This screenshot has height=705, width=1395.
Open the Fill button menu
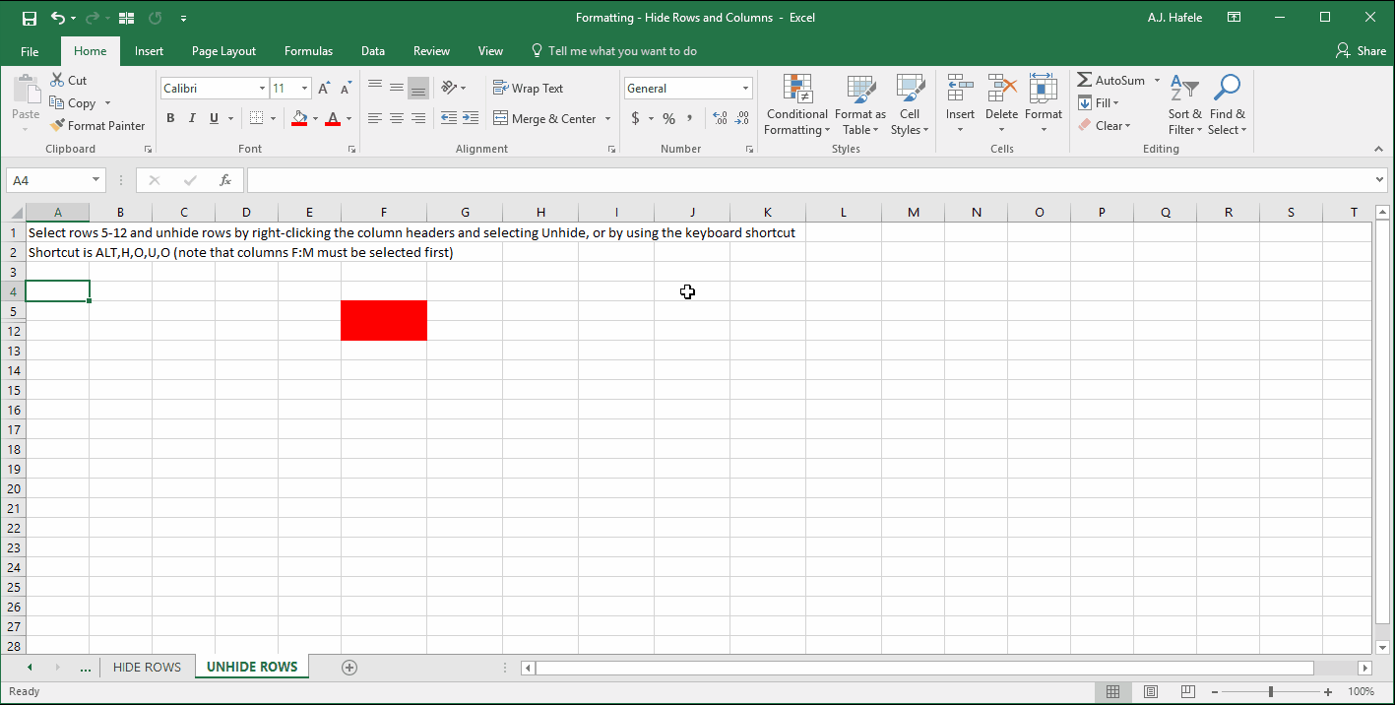pyautogui.click(x=1099, y=103)
